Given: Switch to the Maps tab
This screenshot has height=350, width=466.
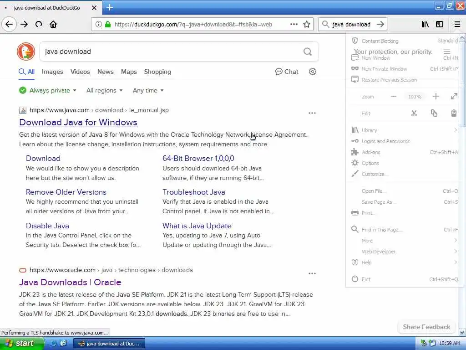Looking at the screenshot, I should point(129,72).
